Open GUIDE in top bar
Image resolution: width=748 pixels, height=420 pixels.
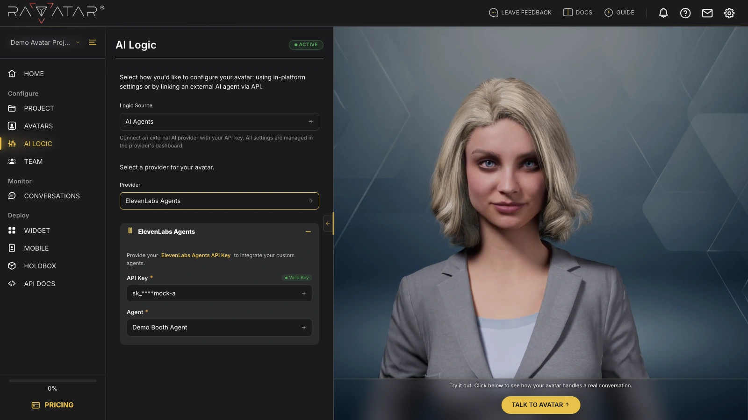pos(619,13)
